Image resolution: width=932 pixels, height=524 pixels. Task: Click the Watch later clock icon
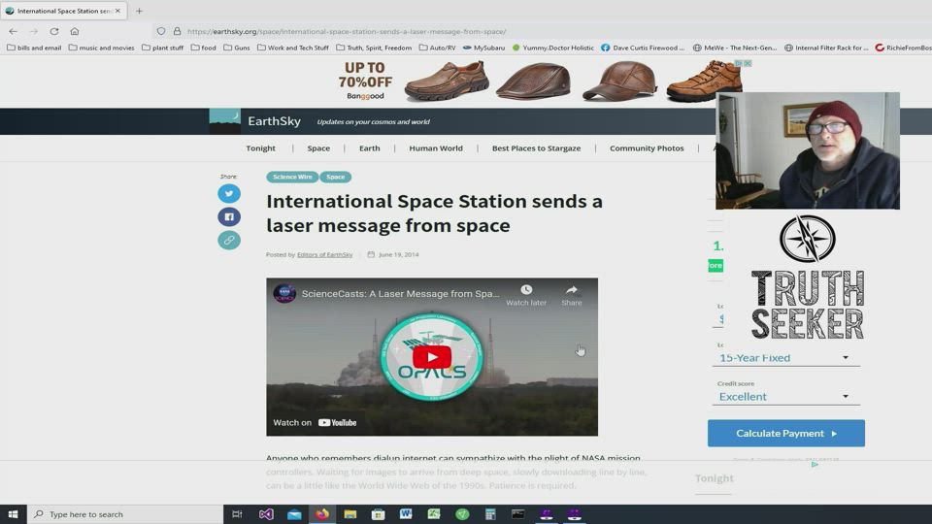coord(526,290)
